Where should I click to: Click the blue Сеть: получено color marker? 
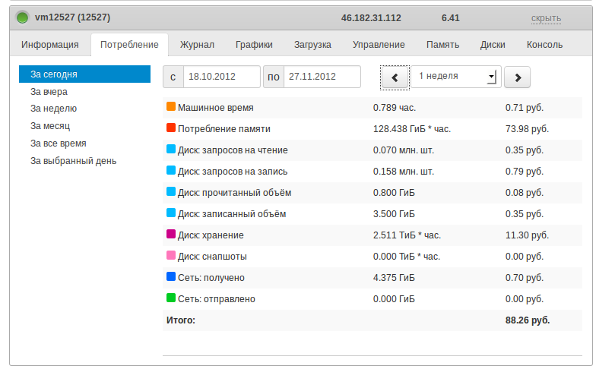click(171, 277)
